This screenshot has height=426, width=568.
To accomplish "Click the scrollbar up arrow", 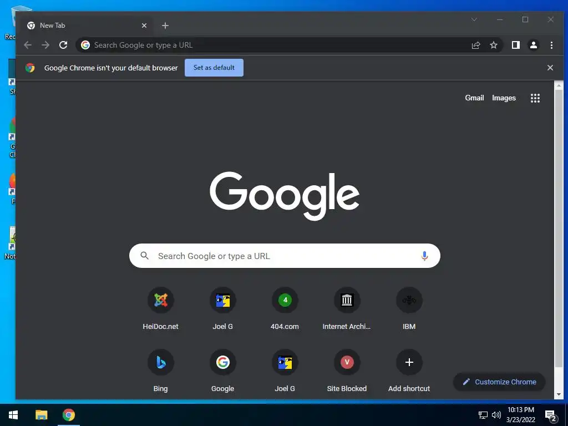I will 559,86.
